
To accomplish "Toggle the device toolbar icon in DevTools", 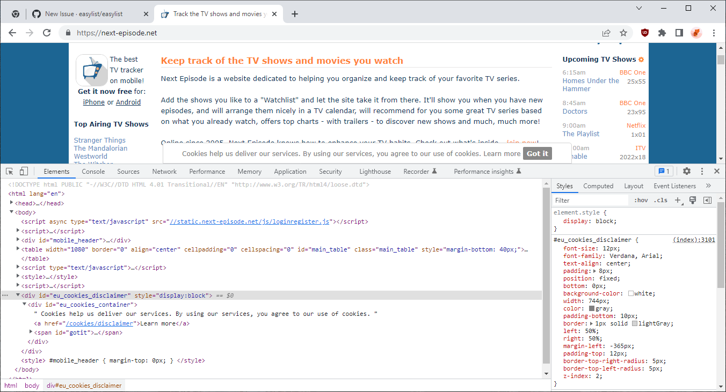I will [x=24, y=172].
